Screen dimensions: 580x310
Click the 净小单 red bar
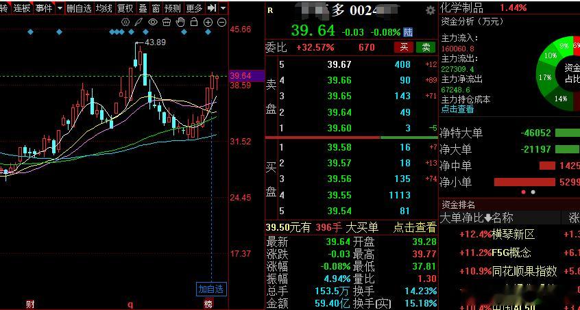[x=524, y=182]
